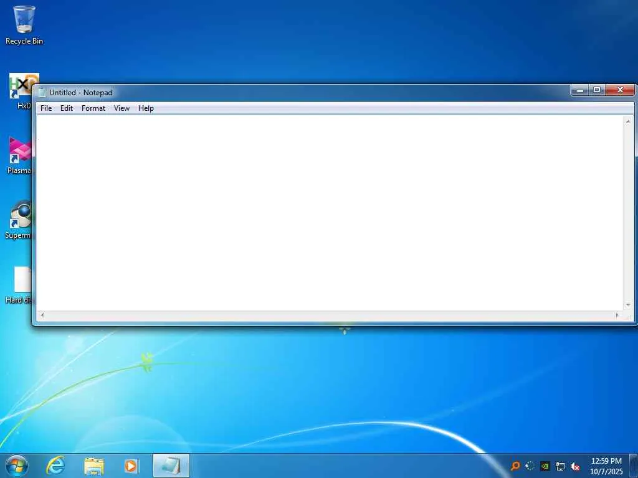This screenshot has width=638, height=478.
Task: Select the Superm desktop shortcut
Action: click(x=18, y=220)
